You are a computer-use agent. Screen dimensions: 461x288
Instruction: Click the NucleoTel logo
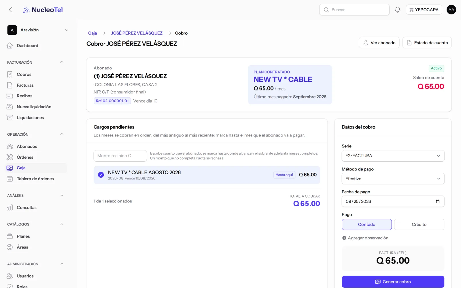tap(43, 10)
